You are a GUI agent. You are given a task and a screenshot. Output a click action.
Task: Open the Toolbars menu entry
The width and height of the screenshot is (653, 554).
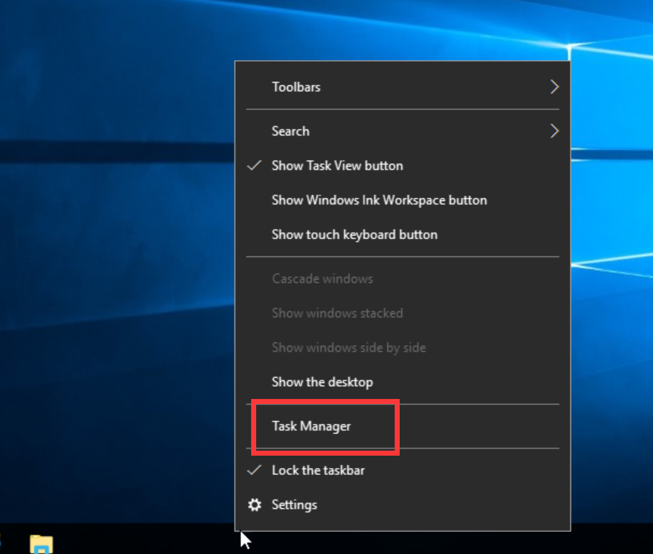[296, 87]
